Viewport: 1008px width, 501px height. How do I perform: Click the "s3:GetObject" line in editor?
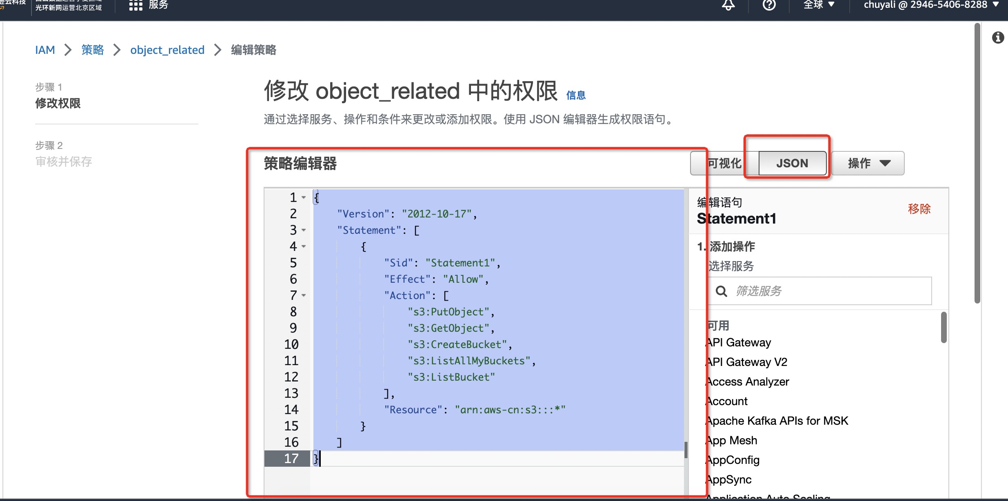pos(451,328)
